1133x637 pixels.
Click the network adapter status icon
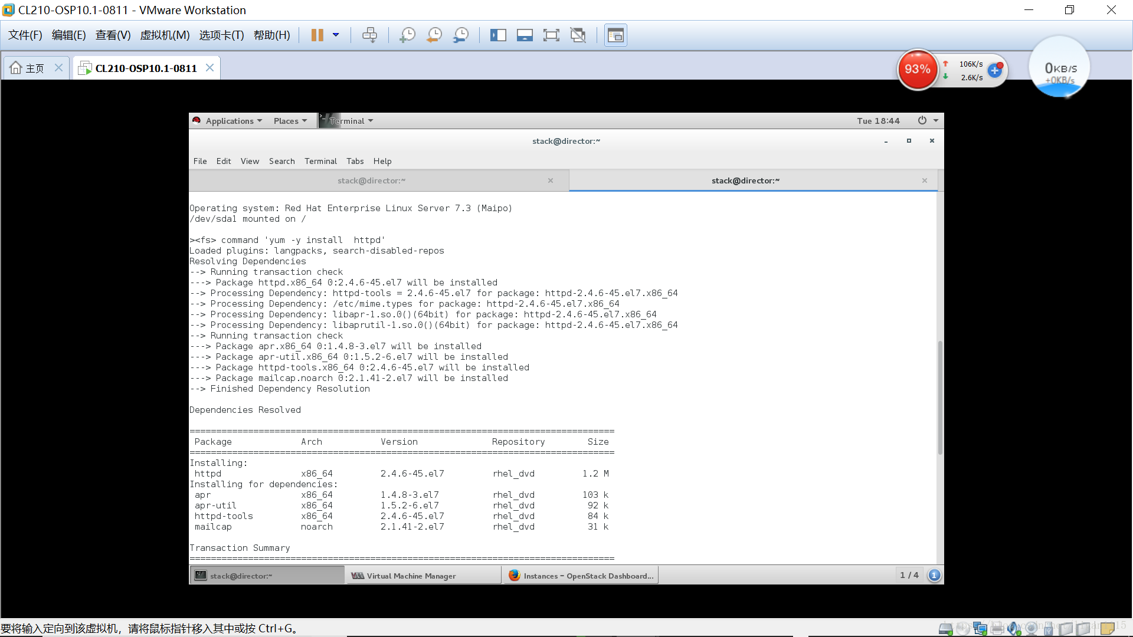point(980,629)
